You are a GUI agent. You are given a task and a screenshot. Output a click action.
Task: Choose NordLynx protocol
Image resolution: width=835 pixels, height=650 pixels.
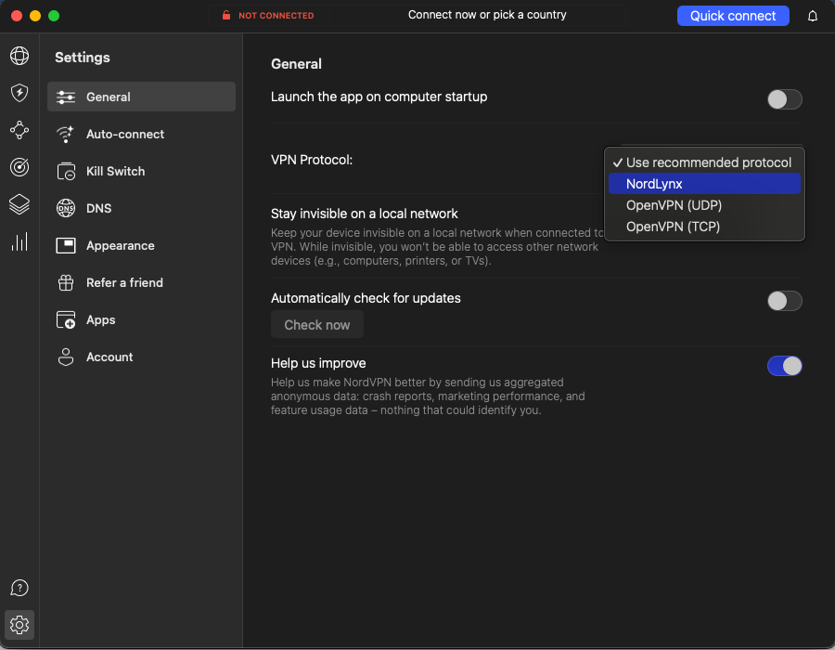coord(704,184)
